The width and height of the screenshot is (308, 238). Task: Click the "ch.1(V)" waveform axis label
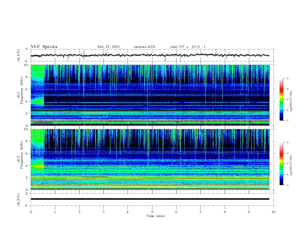(19, 55)
